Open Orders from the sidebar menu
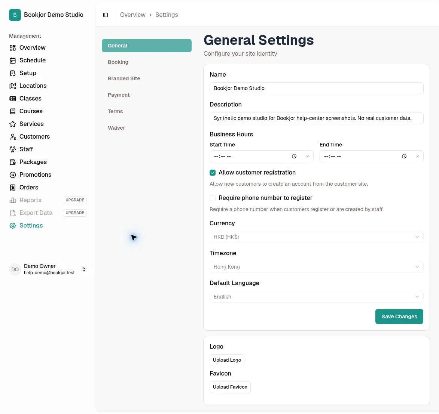This screenshot has height=414, width=439. (x=28, y=188)
